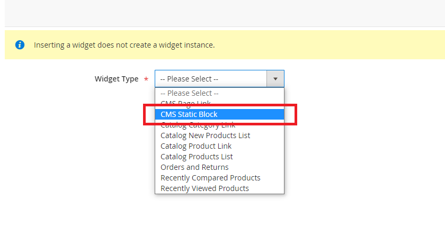The image size is (445, 227).
Task: Click the Widget Type dropdown arrow button
Action: (x=275, y=79)
